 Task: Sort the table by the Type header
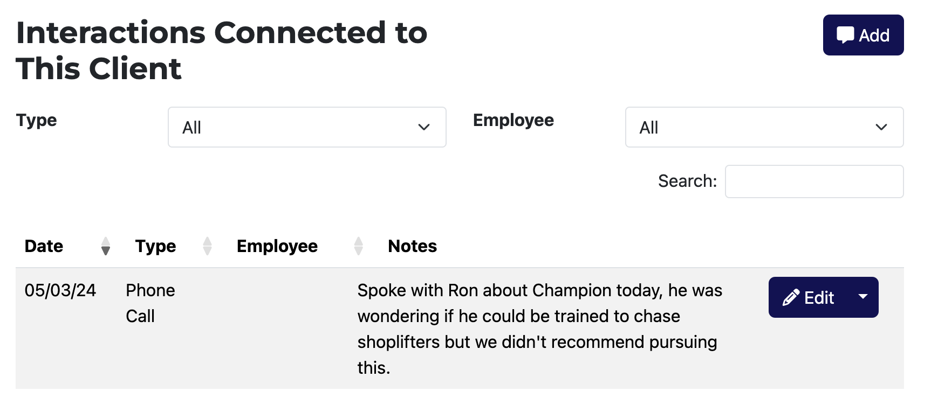155,246
